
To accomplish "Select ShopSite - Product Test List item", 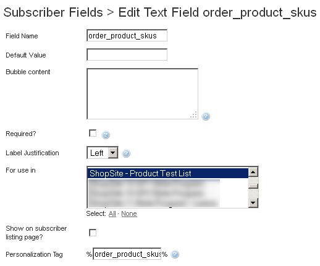I will pos(168,173).
